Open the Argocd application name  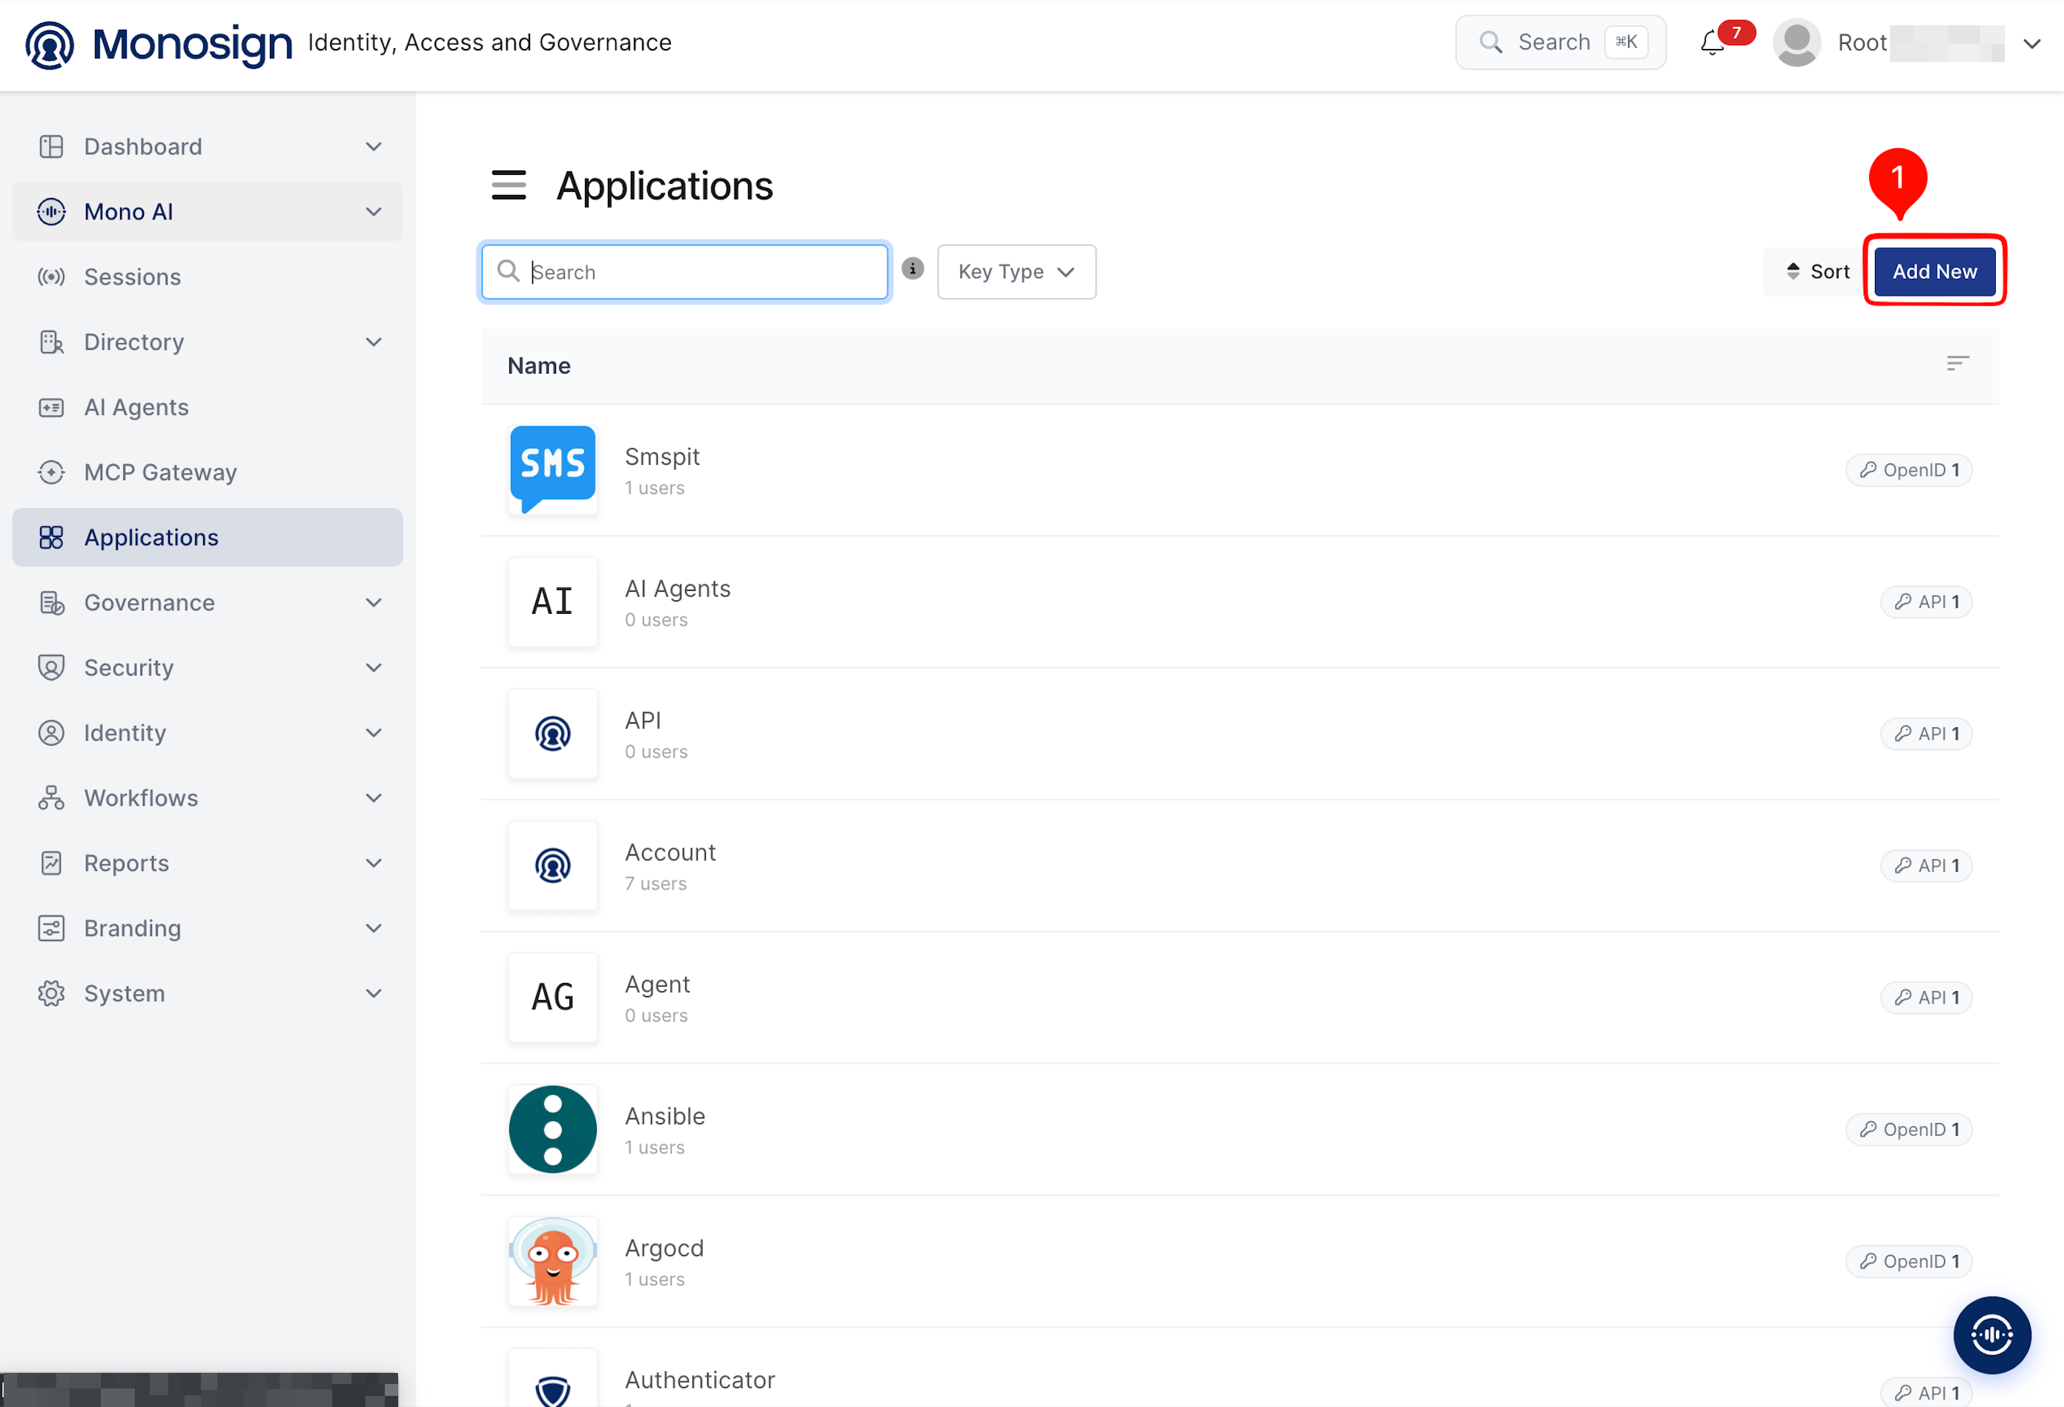(664, 1248)
